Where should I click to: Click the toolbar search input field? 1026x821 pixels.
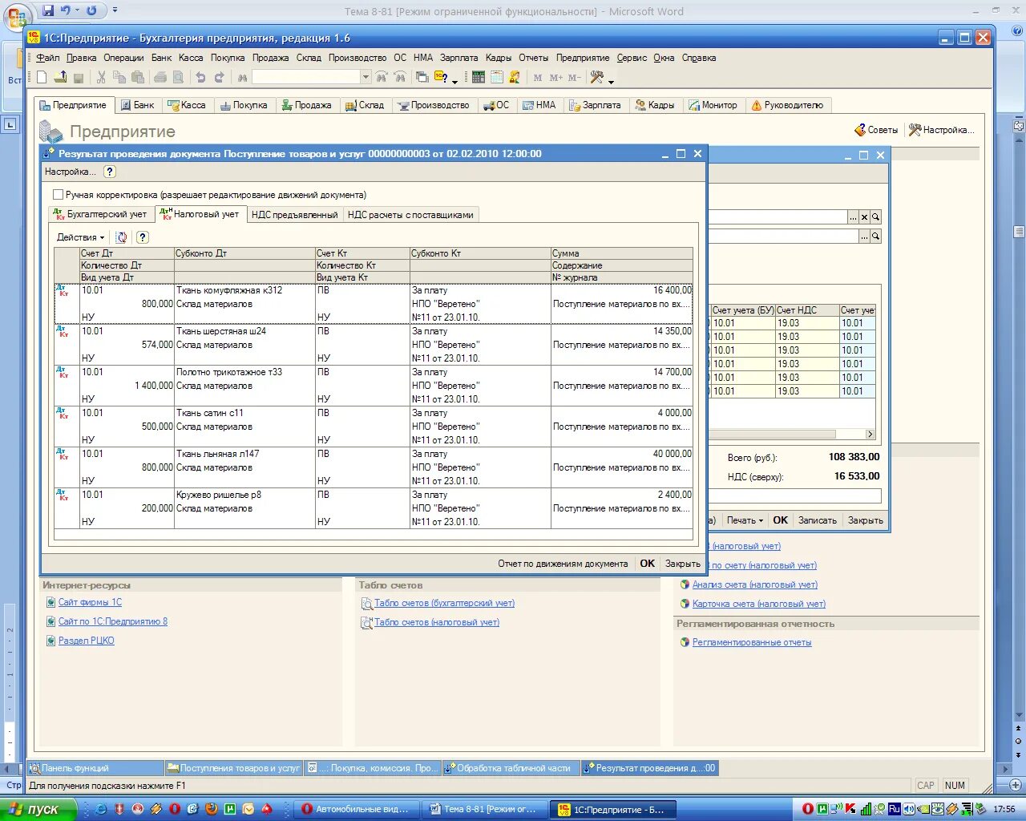(305, 77)
